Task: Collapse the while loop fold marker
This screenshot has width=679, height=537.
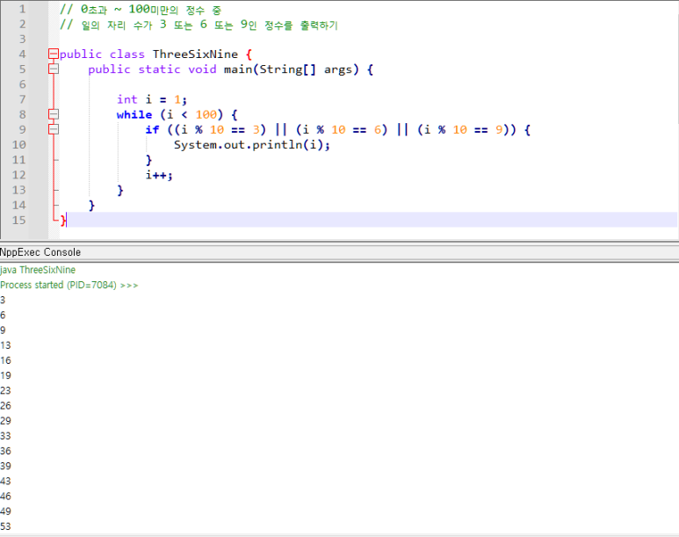Action: point(54,114)
